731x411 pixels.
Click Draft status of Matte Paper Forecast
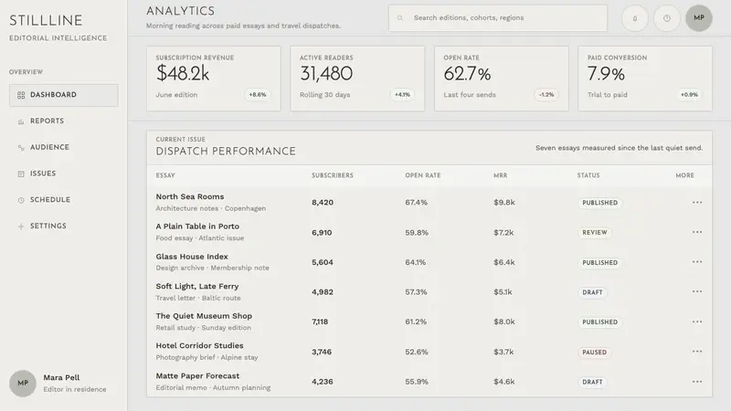click(592, 382)
